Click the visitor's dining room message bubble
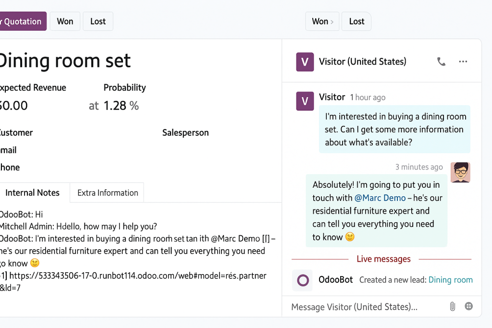This screenshot has height=328, width=492. pyautogui.click(x=394, y=129)
